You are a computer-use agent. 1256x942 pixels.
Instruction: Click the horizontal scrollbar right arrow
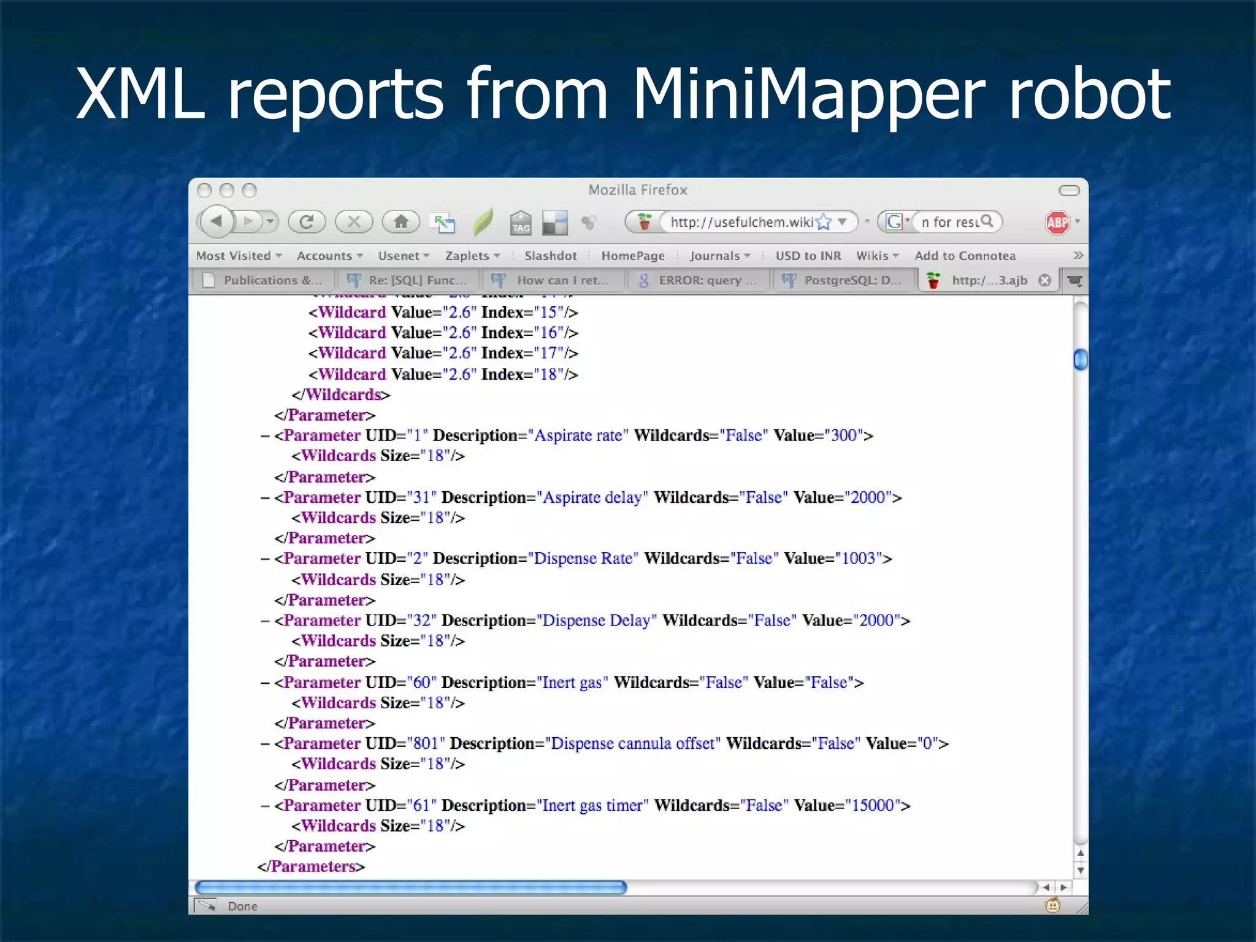[1064, 887]
